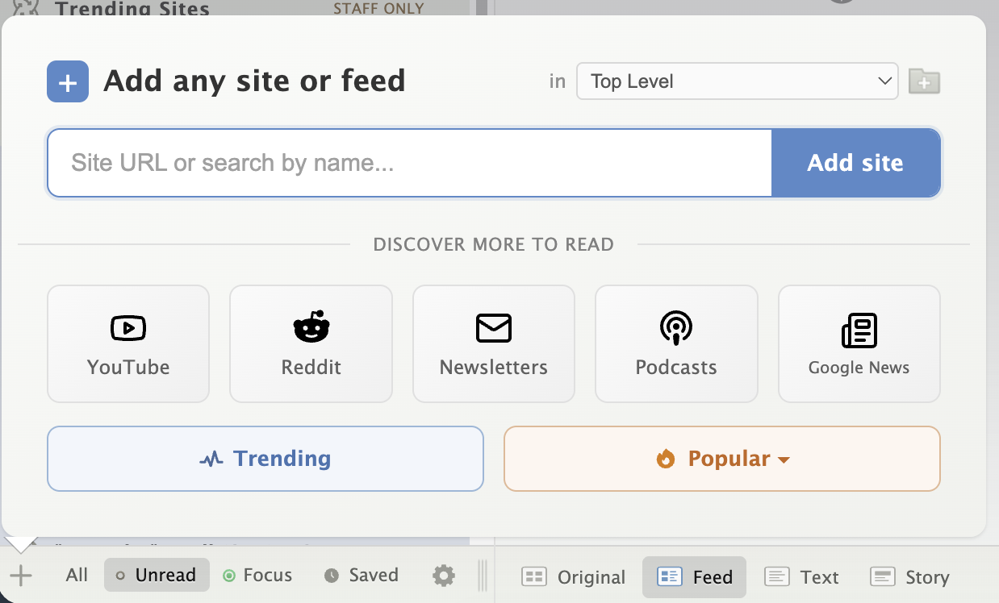999x603 pixels.
Task: Open the Google News tile
Action: 859,343
